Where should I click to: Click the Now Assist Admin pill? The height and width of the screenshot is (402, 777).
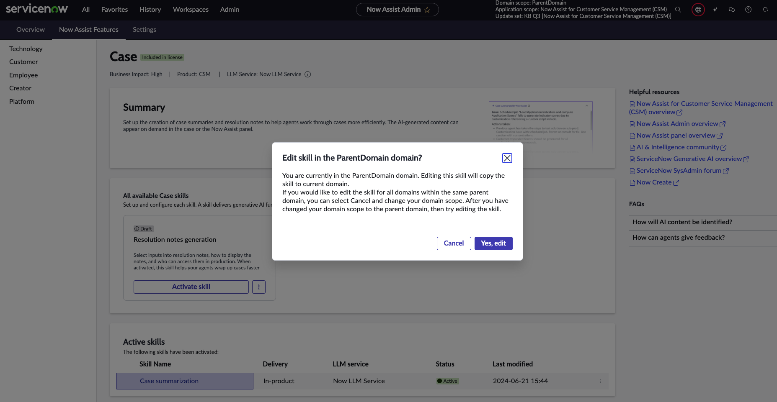click(x=398, y=10)
